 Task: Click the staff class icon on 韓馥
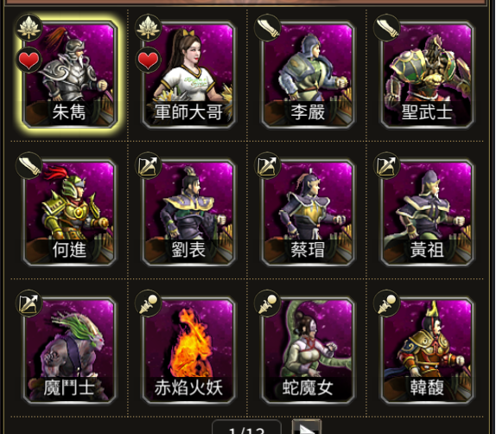coord(386,303)
